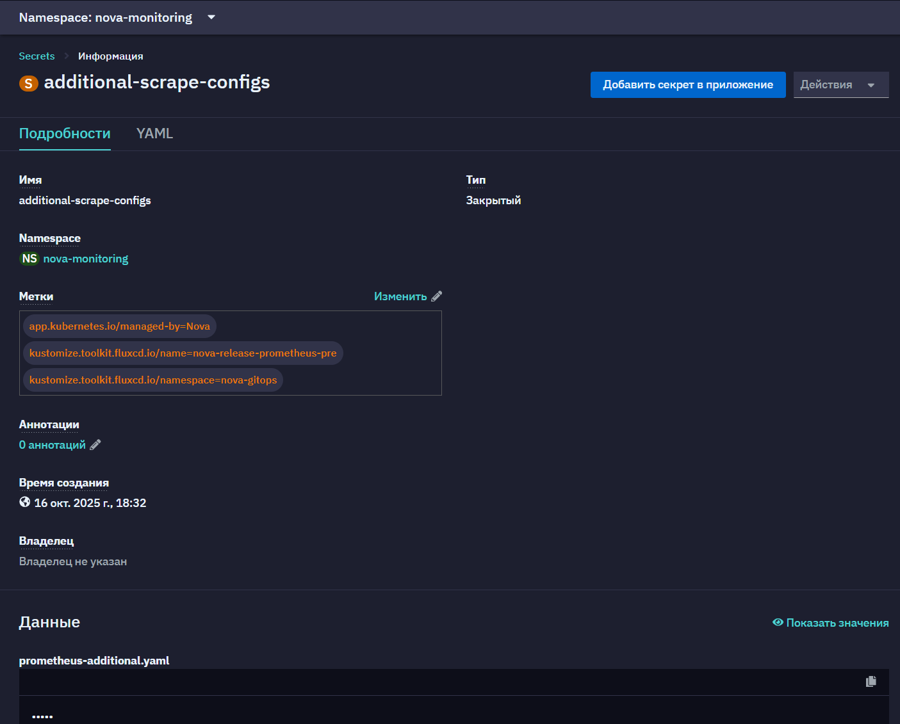
Task: Select the Закрытый type value
Action: click(493, 200)
